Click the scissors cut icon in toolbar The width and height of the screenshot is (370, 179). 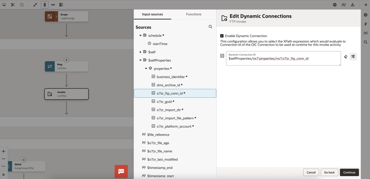coord(13,5)
